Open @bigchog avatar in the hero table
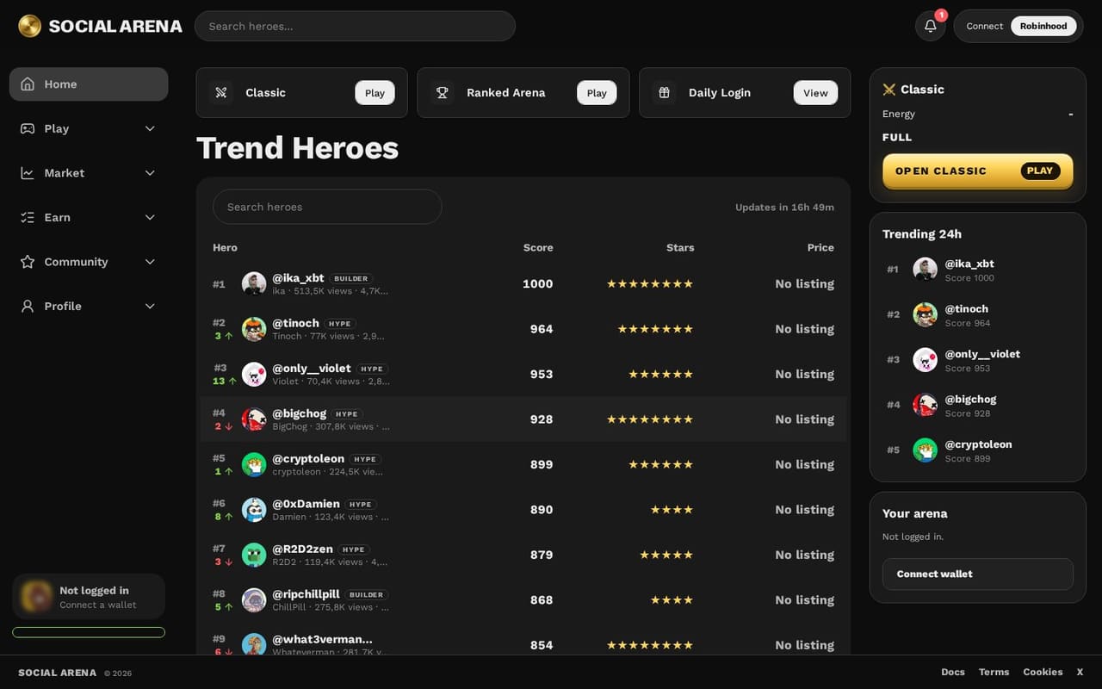The image size is (1102, 689). [254, 419]
